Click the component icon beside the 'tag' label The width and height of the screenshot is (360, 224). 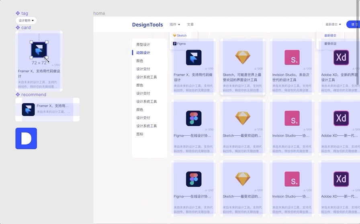[18, 13]
